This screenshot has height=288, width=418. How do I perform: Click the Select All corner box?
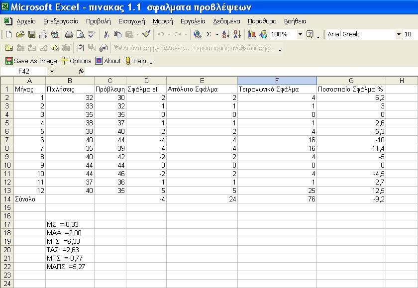point(7,81)
